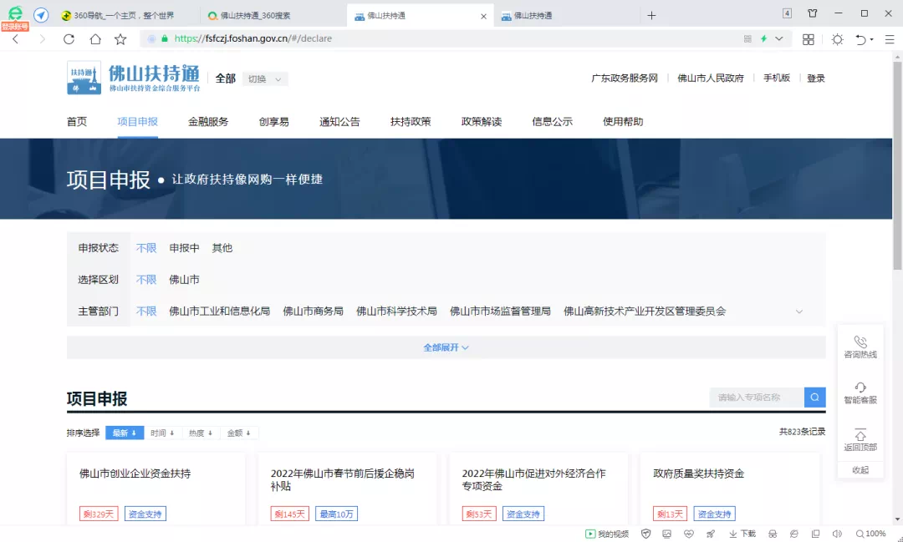
Task: Click the blue search magnifier button
Action: tap(814, 398)
